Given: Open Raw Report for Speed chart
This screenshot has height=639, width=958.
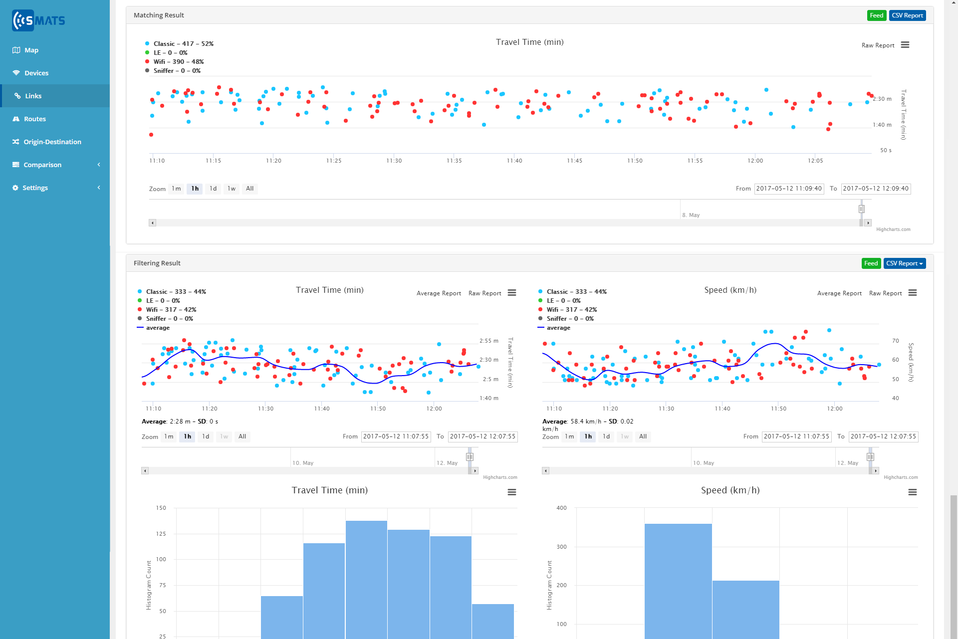Looking at the screenshot, I should [885, 293].
